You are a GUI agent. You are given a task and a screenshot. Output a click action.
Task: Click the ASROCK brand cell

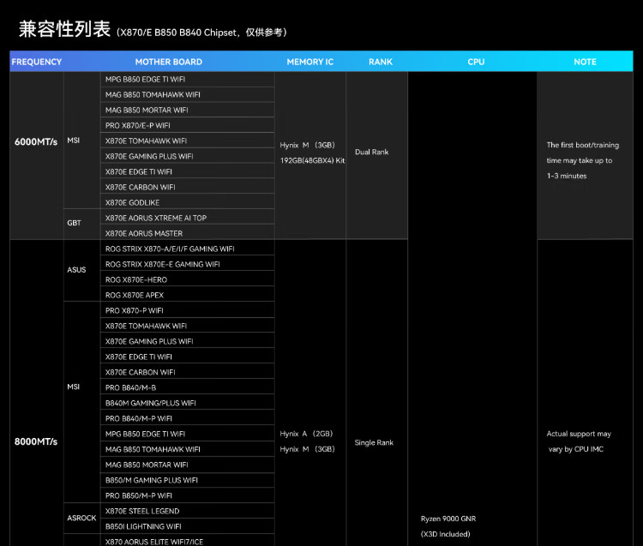pyautogui.click(x=81, y=519)
